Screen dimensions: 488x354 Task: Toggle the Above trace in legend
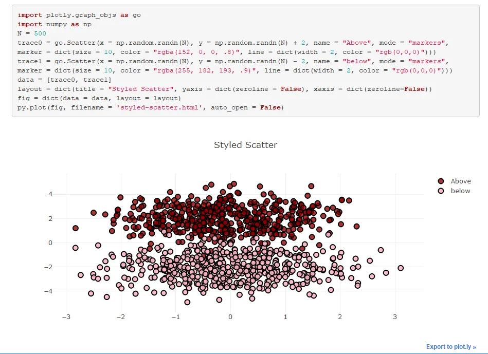455,181
